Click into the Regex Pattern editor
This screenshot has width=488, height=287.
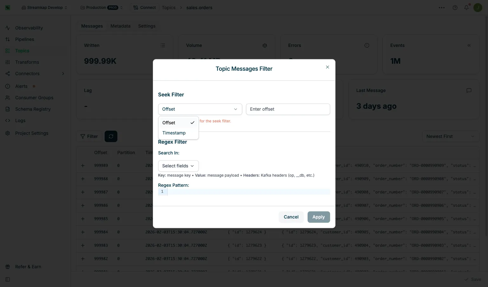click(x=249, y=192)
